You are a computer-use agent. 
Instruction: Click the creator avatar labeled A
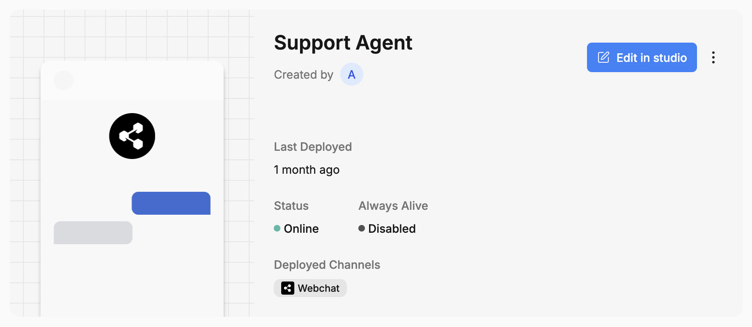351,74
